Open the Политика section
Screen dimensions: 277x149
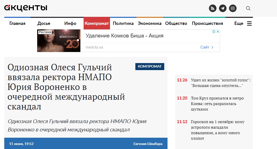click(x=123, y=24)
